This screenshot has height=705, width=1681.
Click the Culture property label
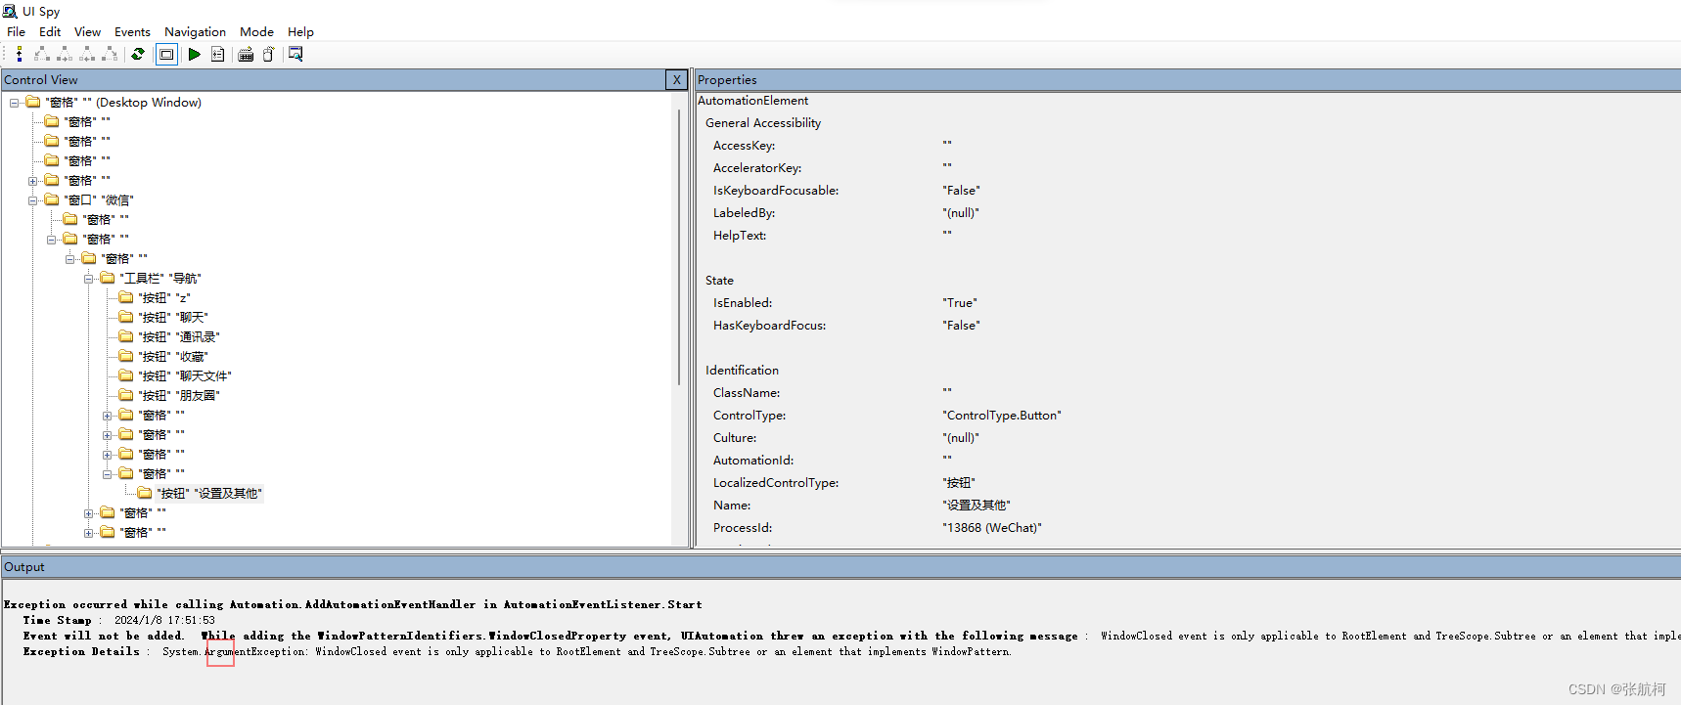(735, 438)
